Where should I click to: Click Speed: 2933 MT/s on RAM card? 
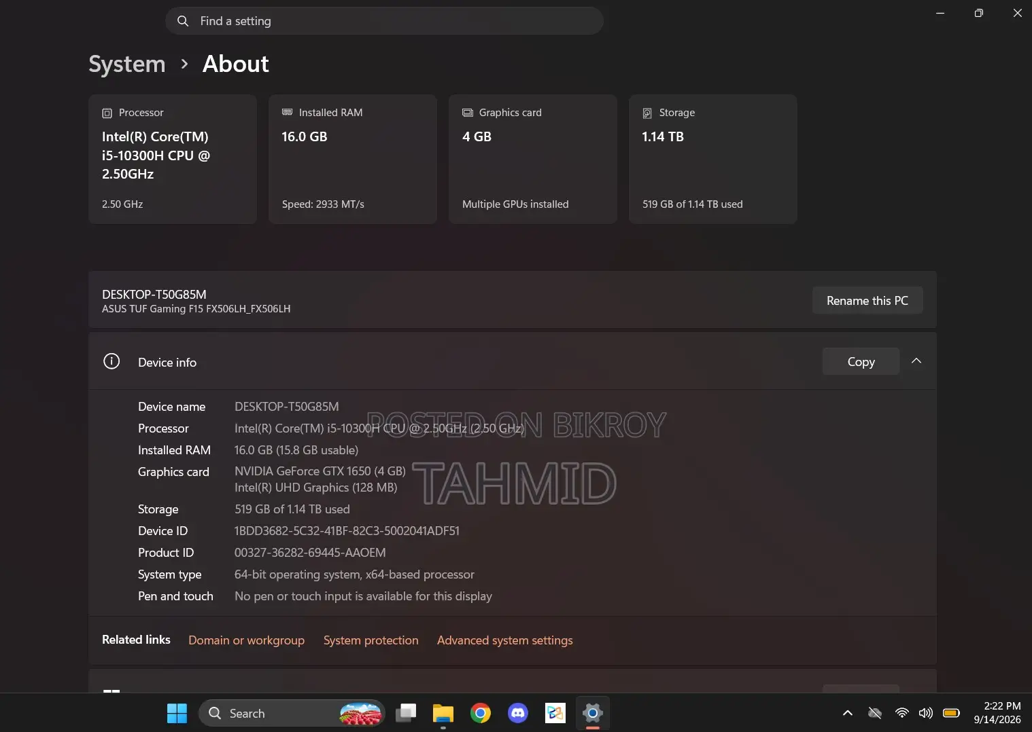point(323,204)
